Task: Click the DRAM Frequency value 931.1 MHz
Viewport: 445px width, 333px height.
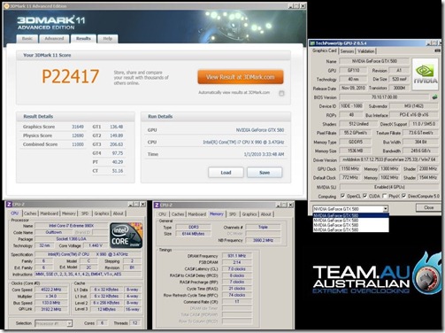Action: pos(237,256)
